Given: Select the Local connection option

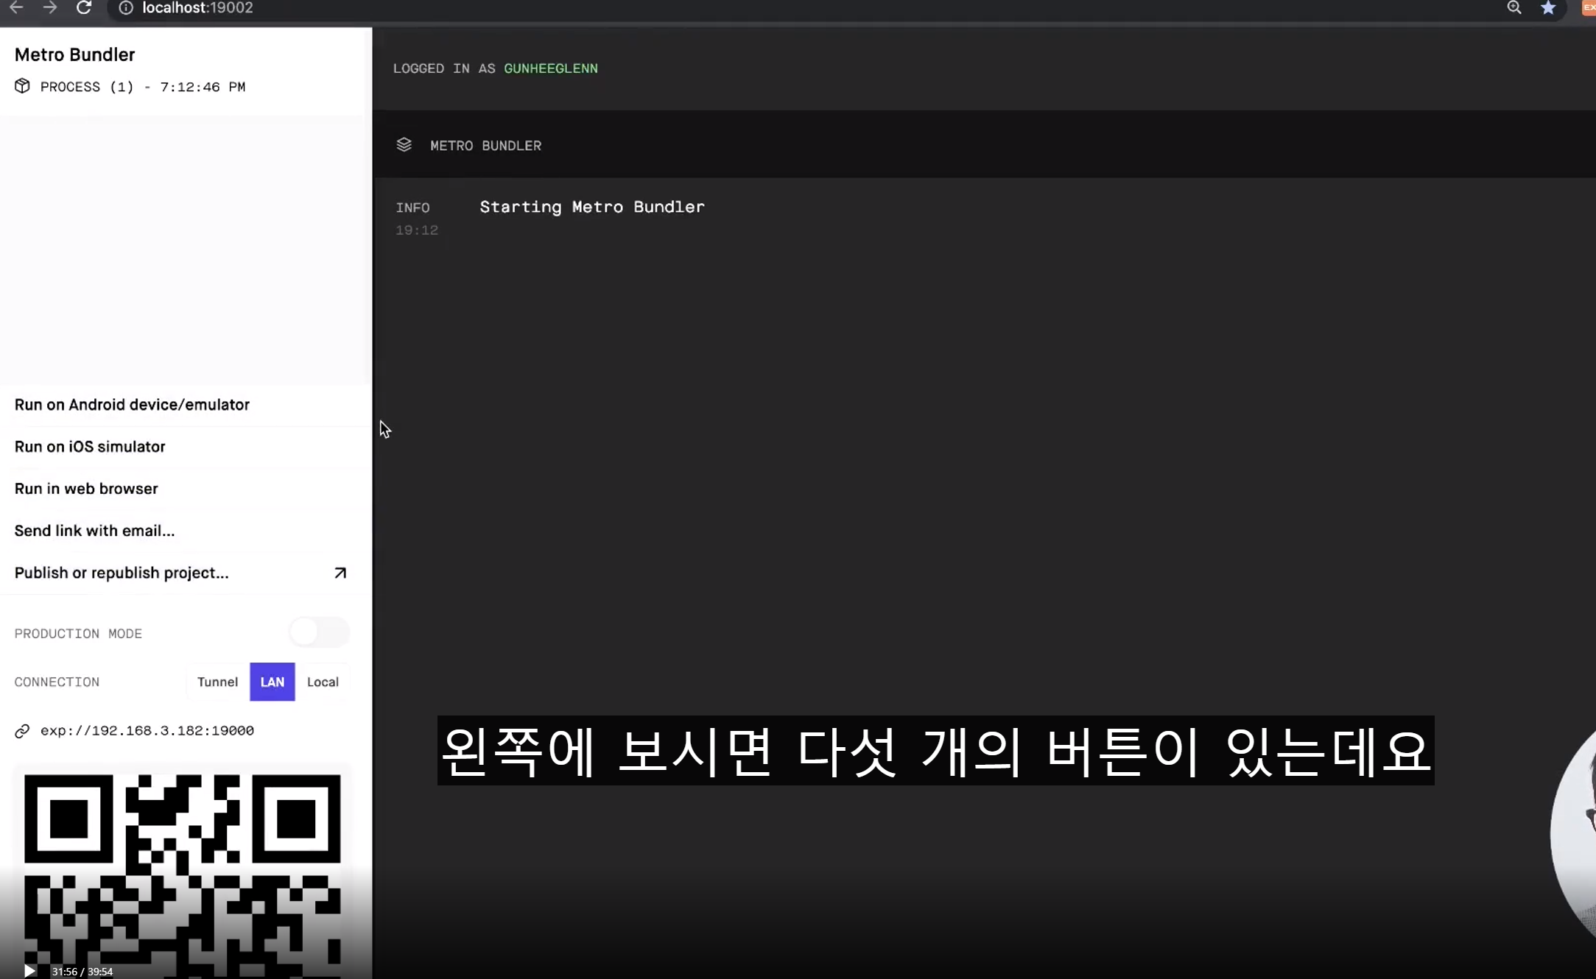Looking at the screenshot, I should click(323, 682).
